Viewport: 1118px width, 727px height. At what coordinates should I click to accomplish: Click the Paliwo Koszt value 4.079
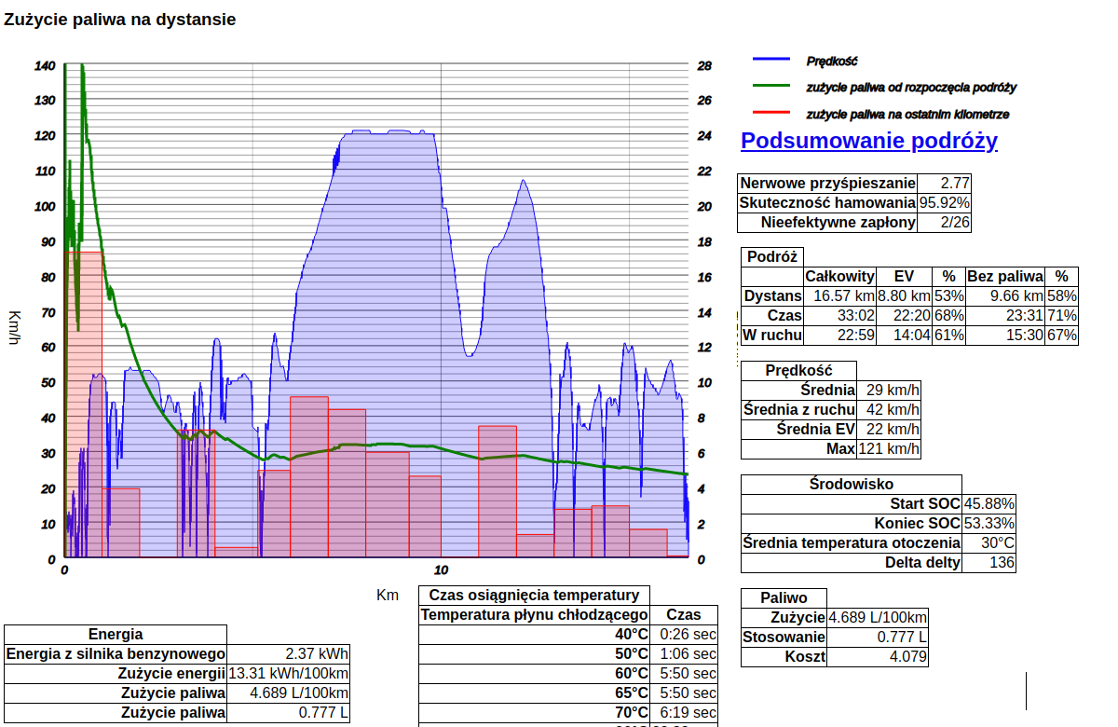pos(877,656)
